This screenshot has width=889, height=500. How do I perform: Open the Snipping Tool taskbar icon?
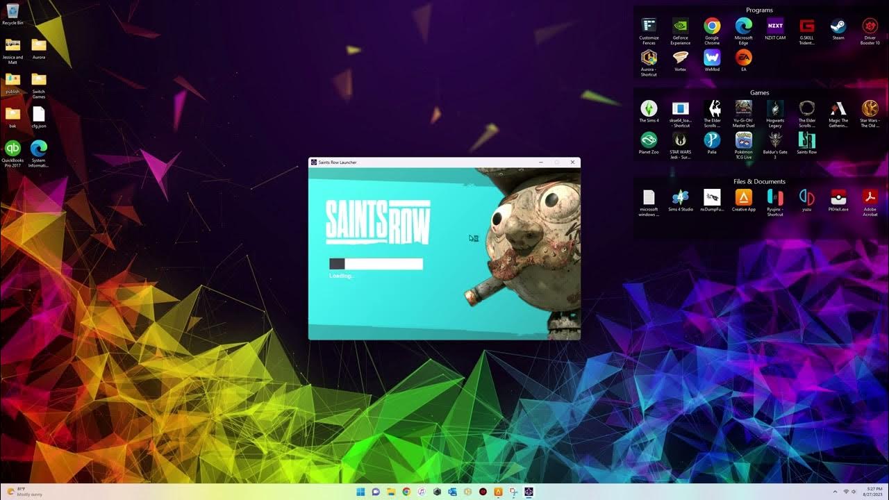pos(513,492)
